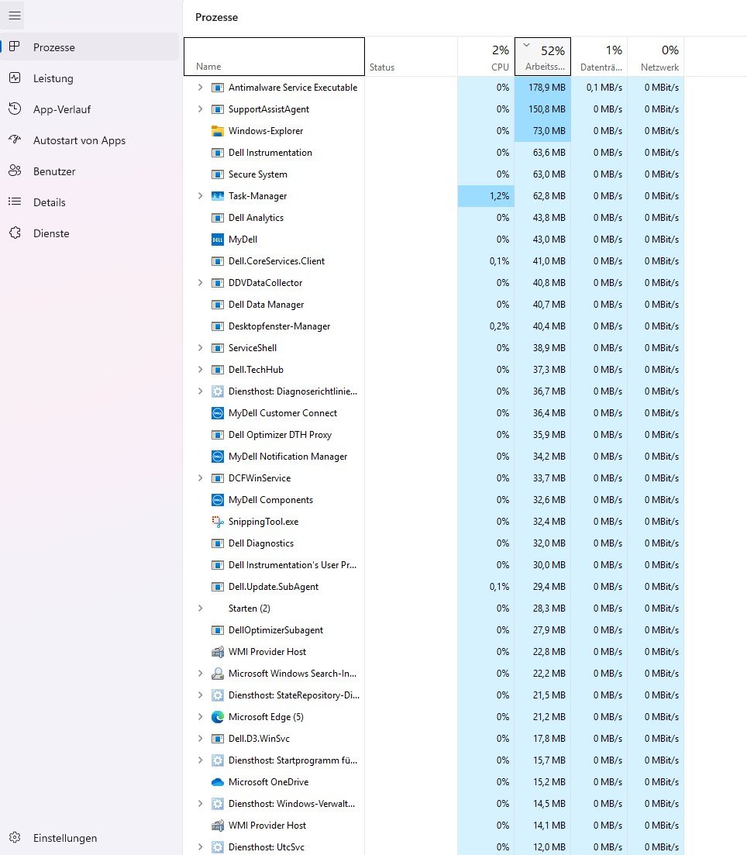The width and height of the screenshot is (747, 855).
Task: Expand the DCFWinService row
Action: (200, 477)
